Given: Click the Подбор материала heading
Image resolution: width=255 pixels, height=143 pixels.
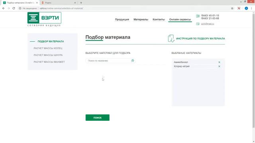Looking at the screenshot, I should click(108, 37).
